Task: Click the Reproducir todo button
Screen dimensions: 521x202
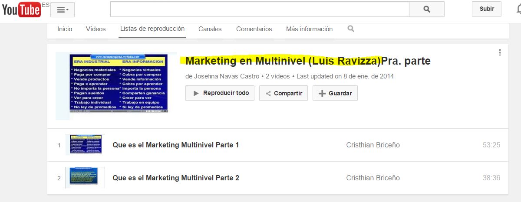Action: point(220,93)
